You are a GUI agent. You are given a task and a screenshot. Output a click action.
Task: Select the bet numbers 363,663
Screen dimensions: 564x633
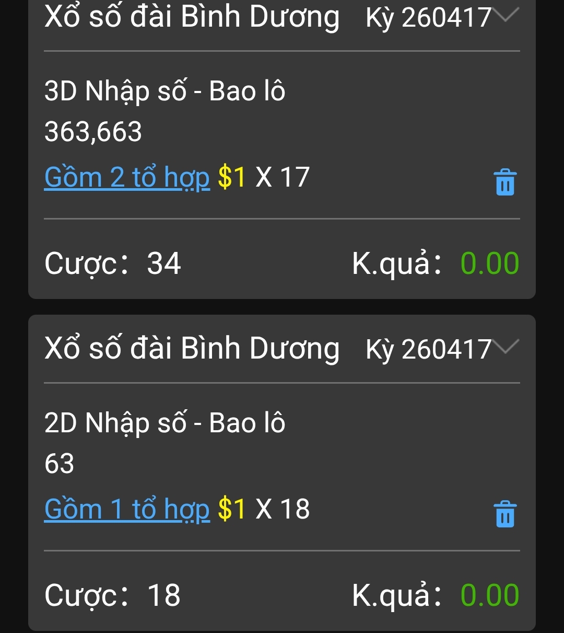point(93,132)
